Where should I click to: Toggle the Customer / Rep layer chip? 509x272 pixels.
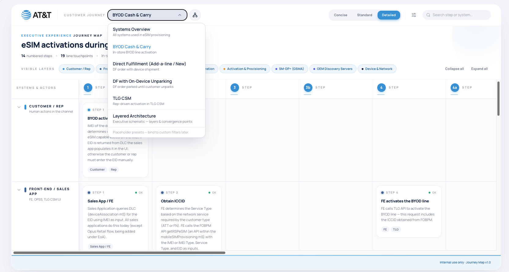tap(76, 69)
